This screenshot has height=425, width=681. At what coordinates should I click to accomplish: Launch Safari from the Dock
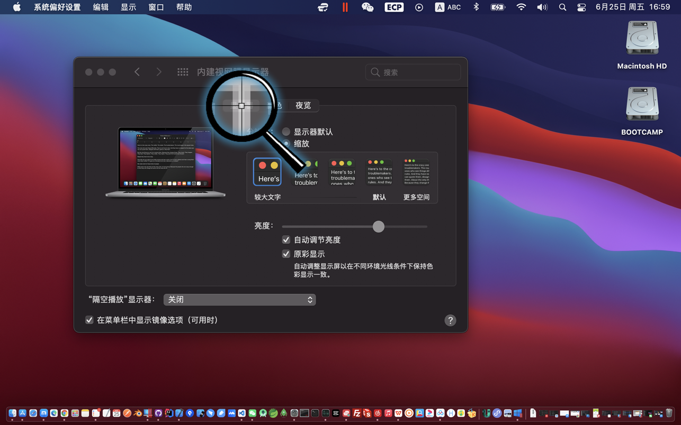33,413
